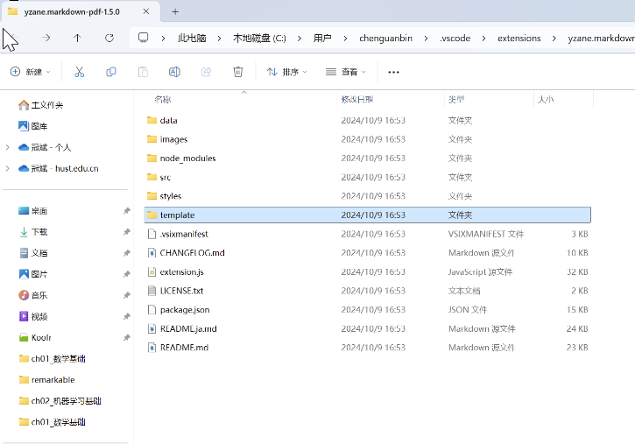635x444 pixels.
Task: Open the three-dots more options menu
Action: (x=393, y=72)
